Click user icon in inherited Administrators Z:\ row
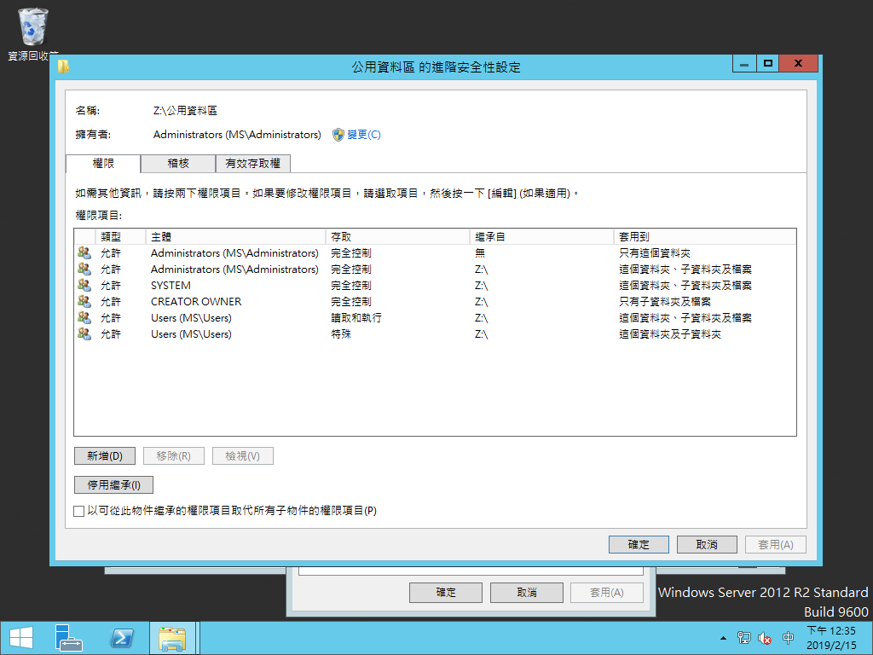Screen dimensions: 873x655 pos(84,269)
